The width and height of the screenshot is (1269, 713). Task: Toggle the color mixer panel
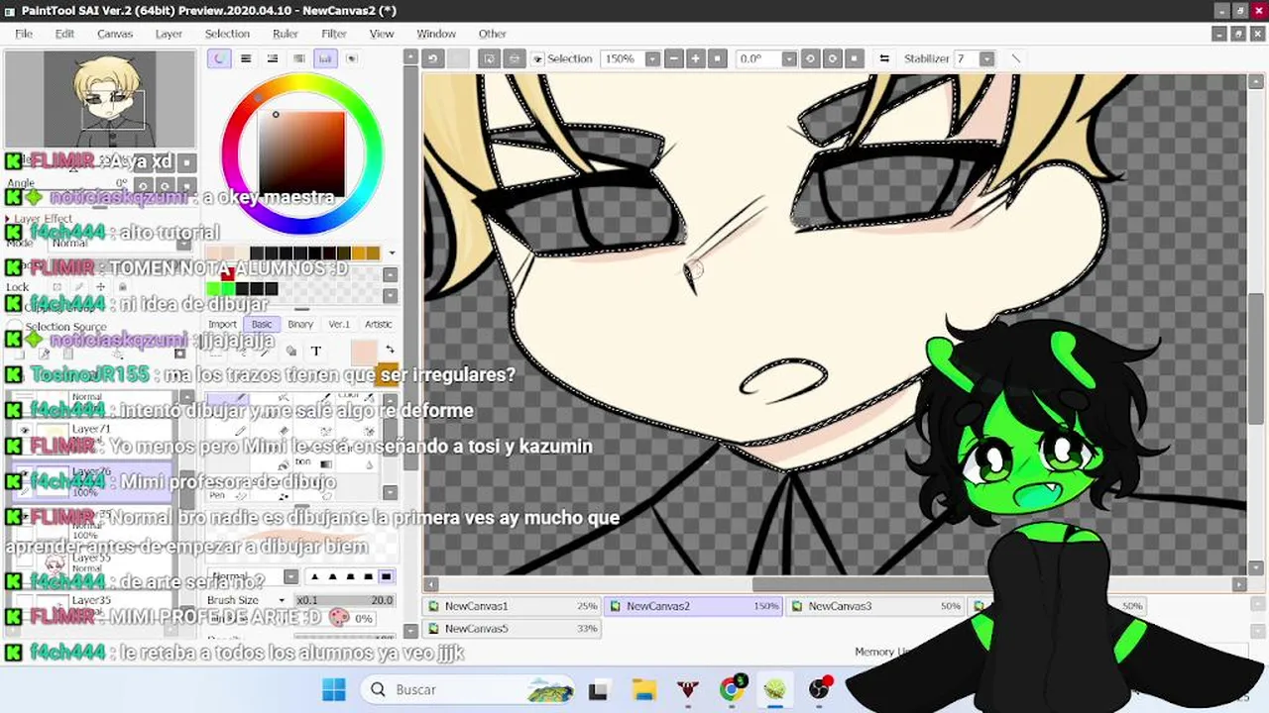(298, 58)
